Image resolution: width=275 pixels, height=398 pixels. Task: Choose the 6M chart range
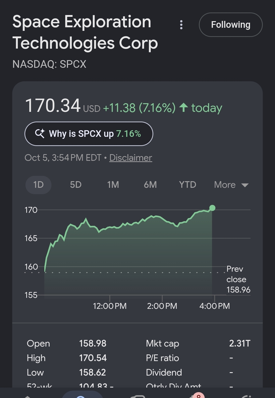point(150,185)
